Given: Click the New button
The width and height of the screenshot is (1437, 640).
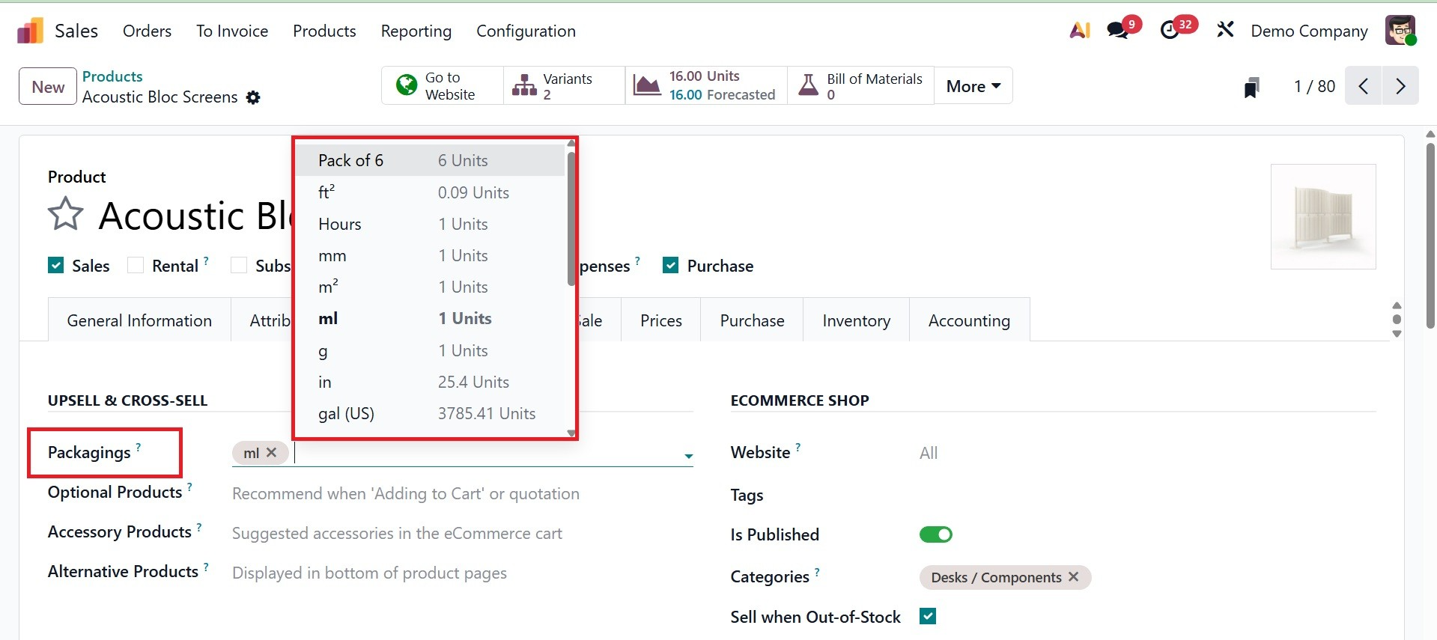Looking at the screenshot, I should coord(48,86).
